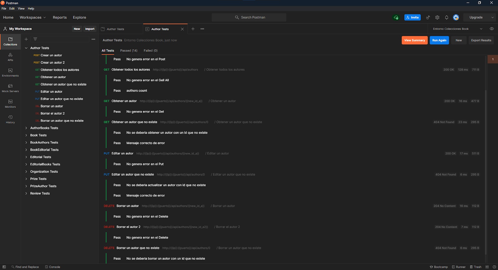
Task: Open Find and Replace
Action: pyautogui.click(x=25, y=267)
